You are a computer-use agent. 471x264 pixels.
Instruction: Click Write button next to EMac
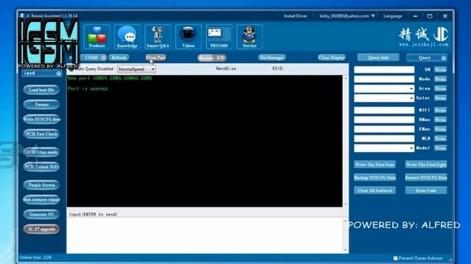[x=440, y=129]
